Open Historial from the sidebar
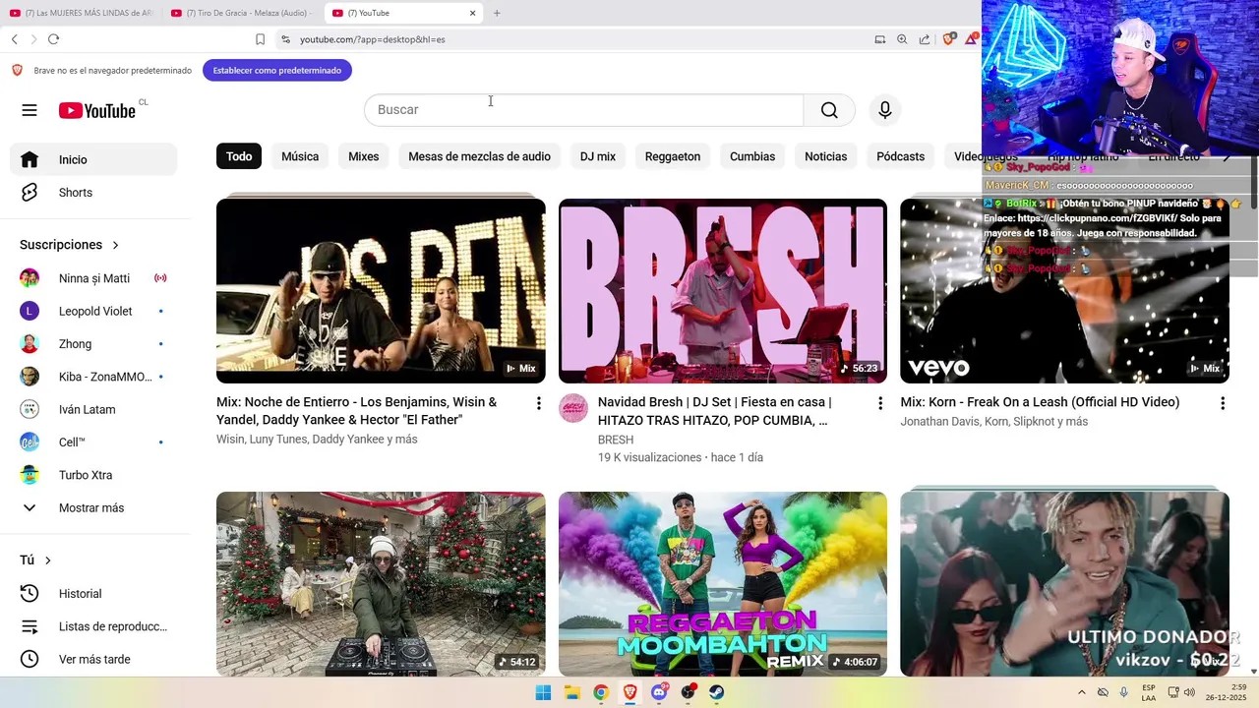Screen dimensions: 1259x708 (x=93, y=594)
